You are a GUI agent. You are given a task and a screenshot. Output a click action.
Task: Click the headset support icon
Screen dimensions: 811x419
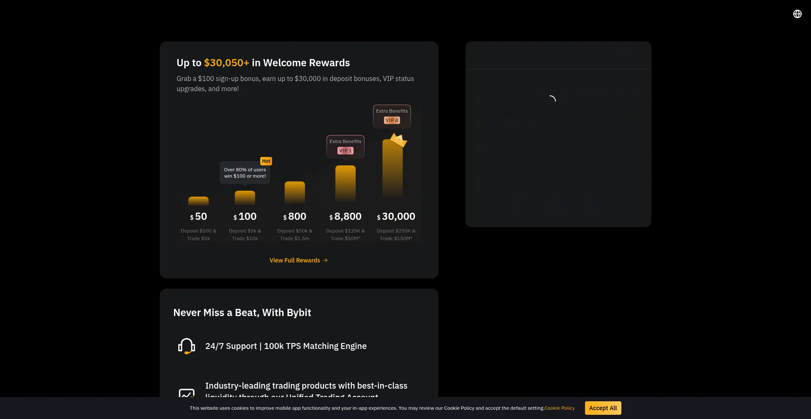coord(186,346)
